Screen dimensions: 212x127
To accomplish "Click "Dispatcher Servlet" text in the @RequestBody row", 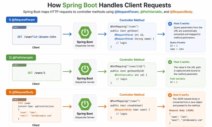I will [85, 118].
